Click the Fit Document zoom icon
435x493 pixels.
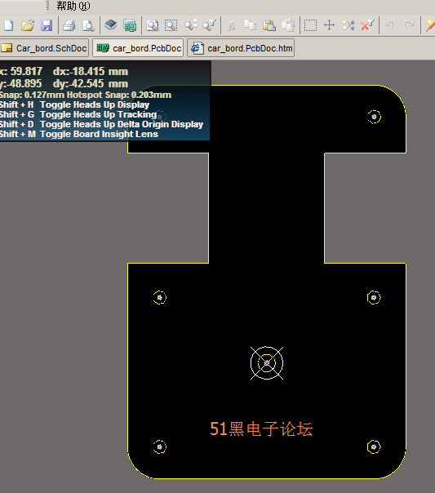coord(153,25)
